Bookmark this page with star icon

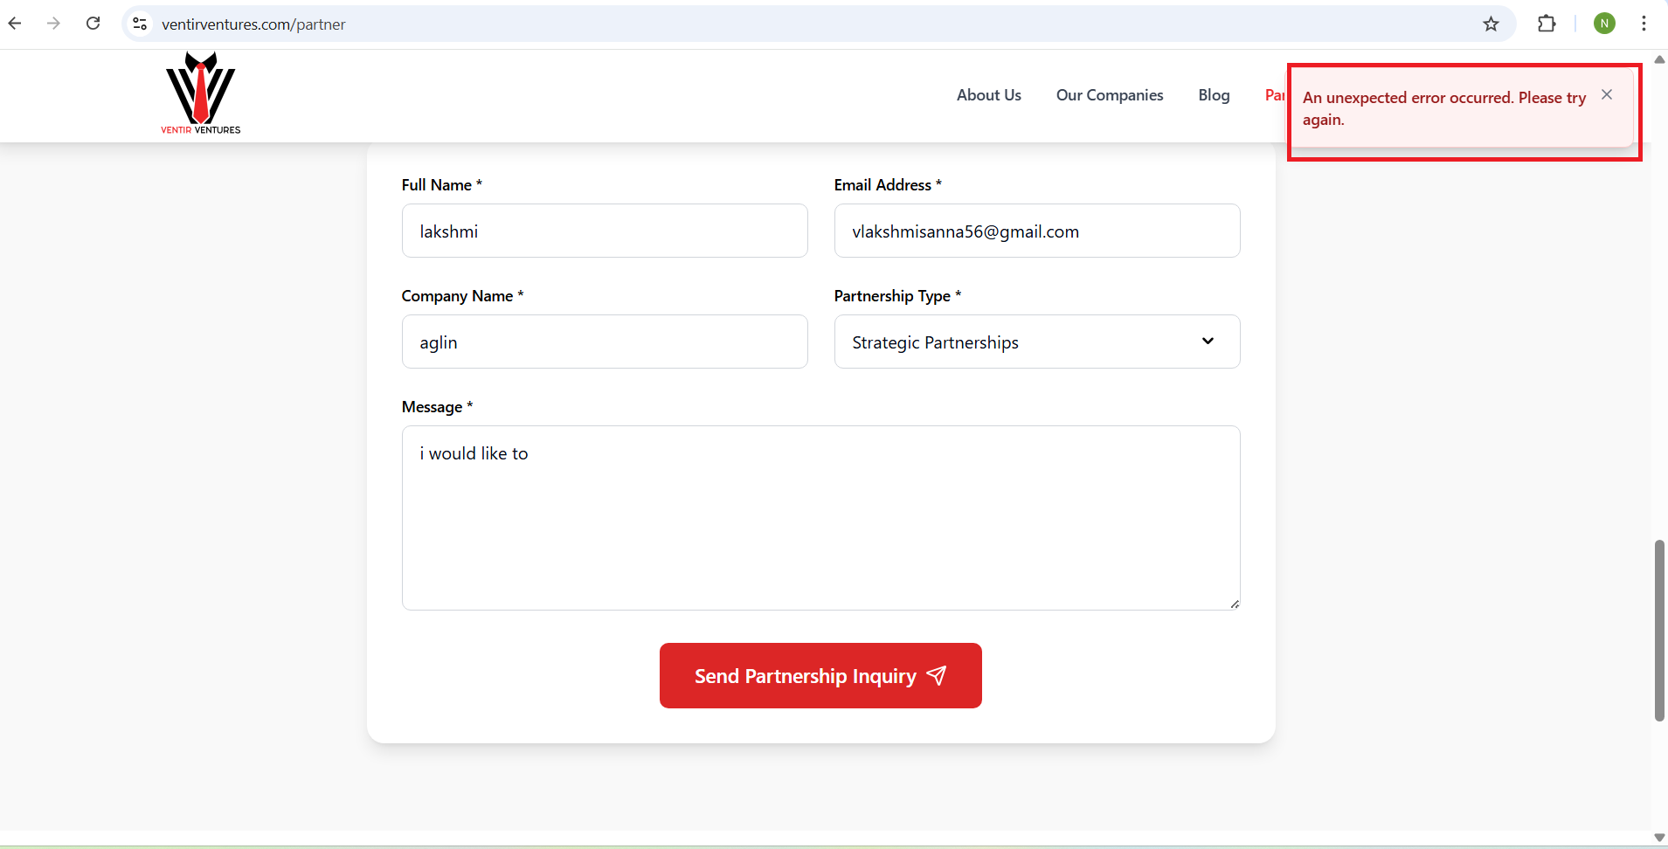pos(1491,24)
